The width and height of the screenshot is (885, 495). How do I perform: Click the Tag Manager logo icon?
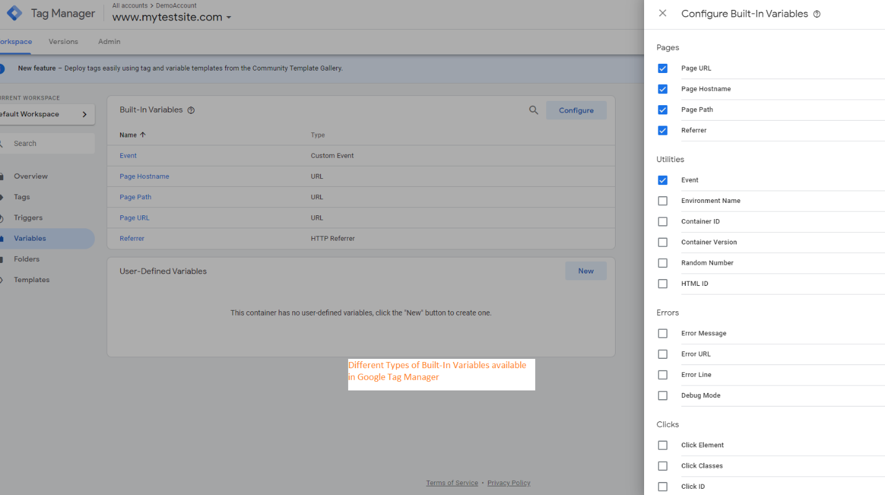point(14,13)
